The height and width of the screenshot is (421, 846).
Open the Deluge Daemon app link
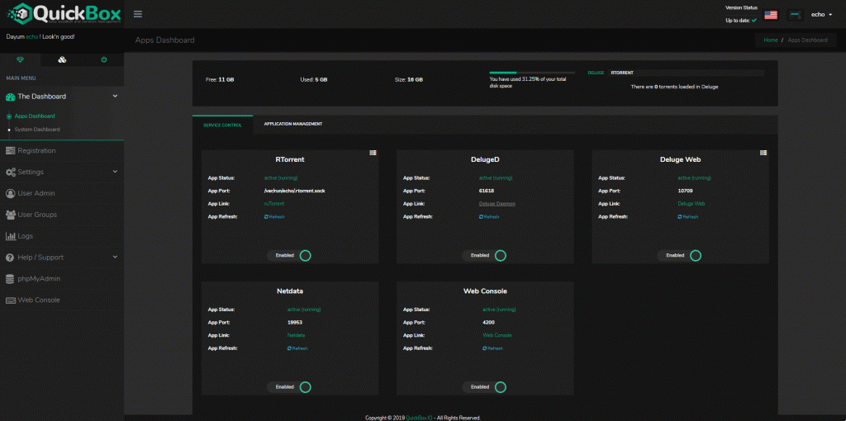coord(497,204)
